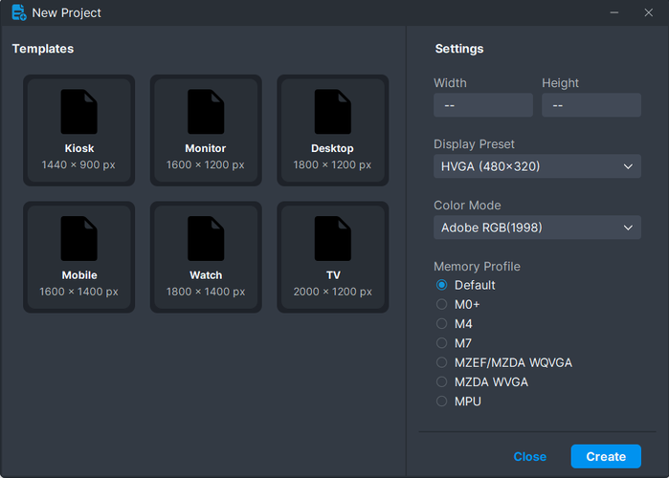Choose the MZDA WVGA radio option

(442, 382)
